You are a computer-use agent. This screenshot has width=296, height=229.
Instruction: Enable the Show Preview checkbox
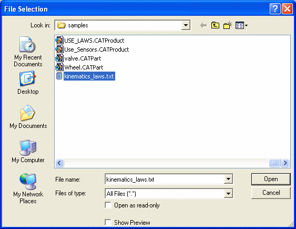click(x=108, y=222)
